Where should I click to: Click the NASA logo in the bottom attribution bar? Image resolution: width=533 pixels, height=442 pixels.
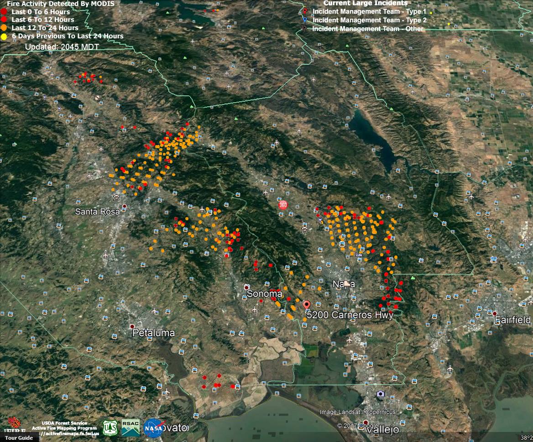point(154,428)
